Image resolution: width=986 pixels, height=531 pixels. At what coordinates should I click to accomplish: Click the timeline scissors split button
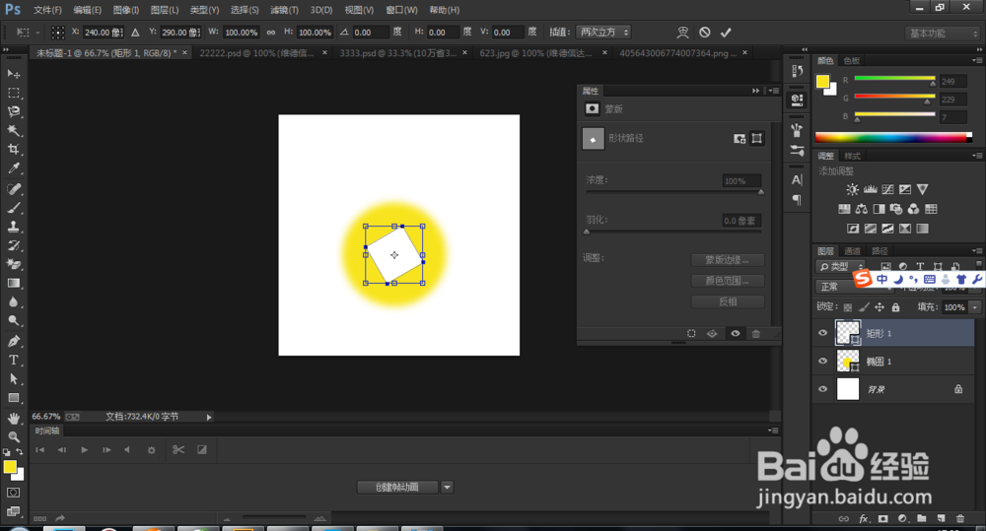click(x=177, y=449)
